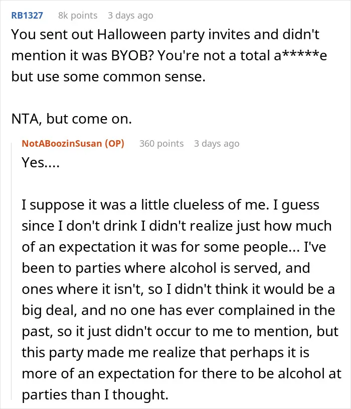Screen dimensions: 351x409
Task: Click the 'Yes....' reply text
Action: [x=41, y=162]
